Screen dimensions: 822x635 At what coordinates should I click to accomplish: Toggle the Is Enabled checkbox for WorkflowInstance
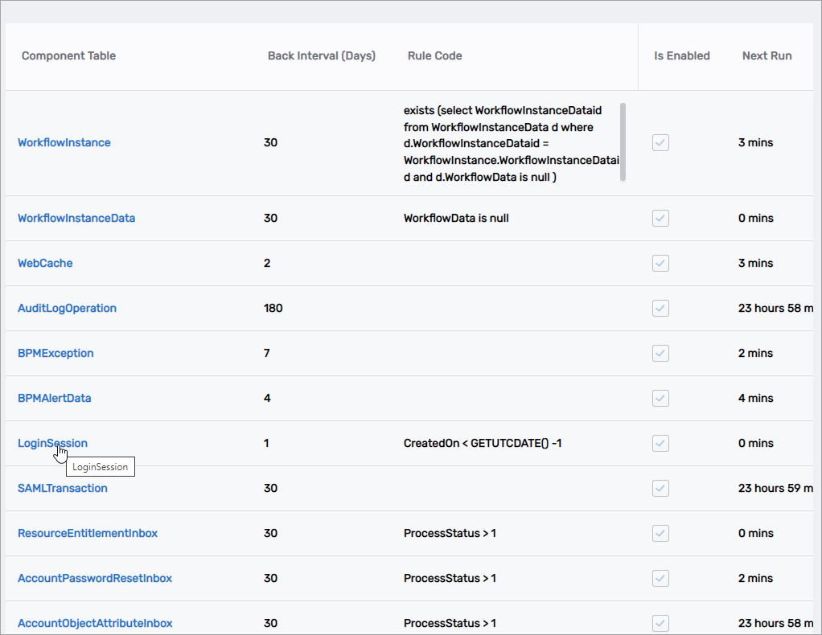coord(660,142)
